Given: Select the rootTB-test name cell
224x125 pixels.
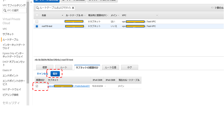Looking at the screenshot, I should [47, 26].
